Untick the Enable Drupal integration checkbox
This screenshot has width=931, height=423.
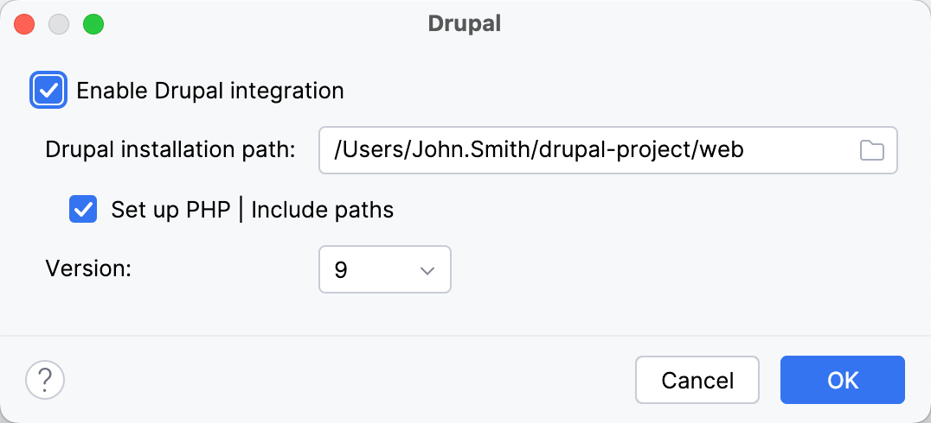[x=48, y=91]
